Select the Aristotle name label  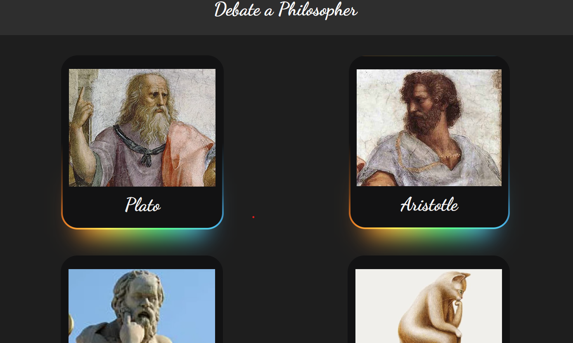pos(429,205)
